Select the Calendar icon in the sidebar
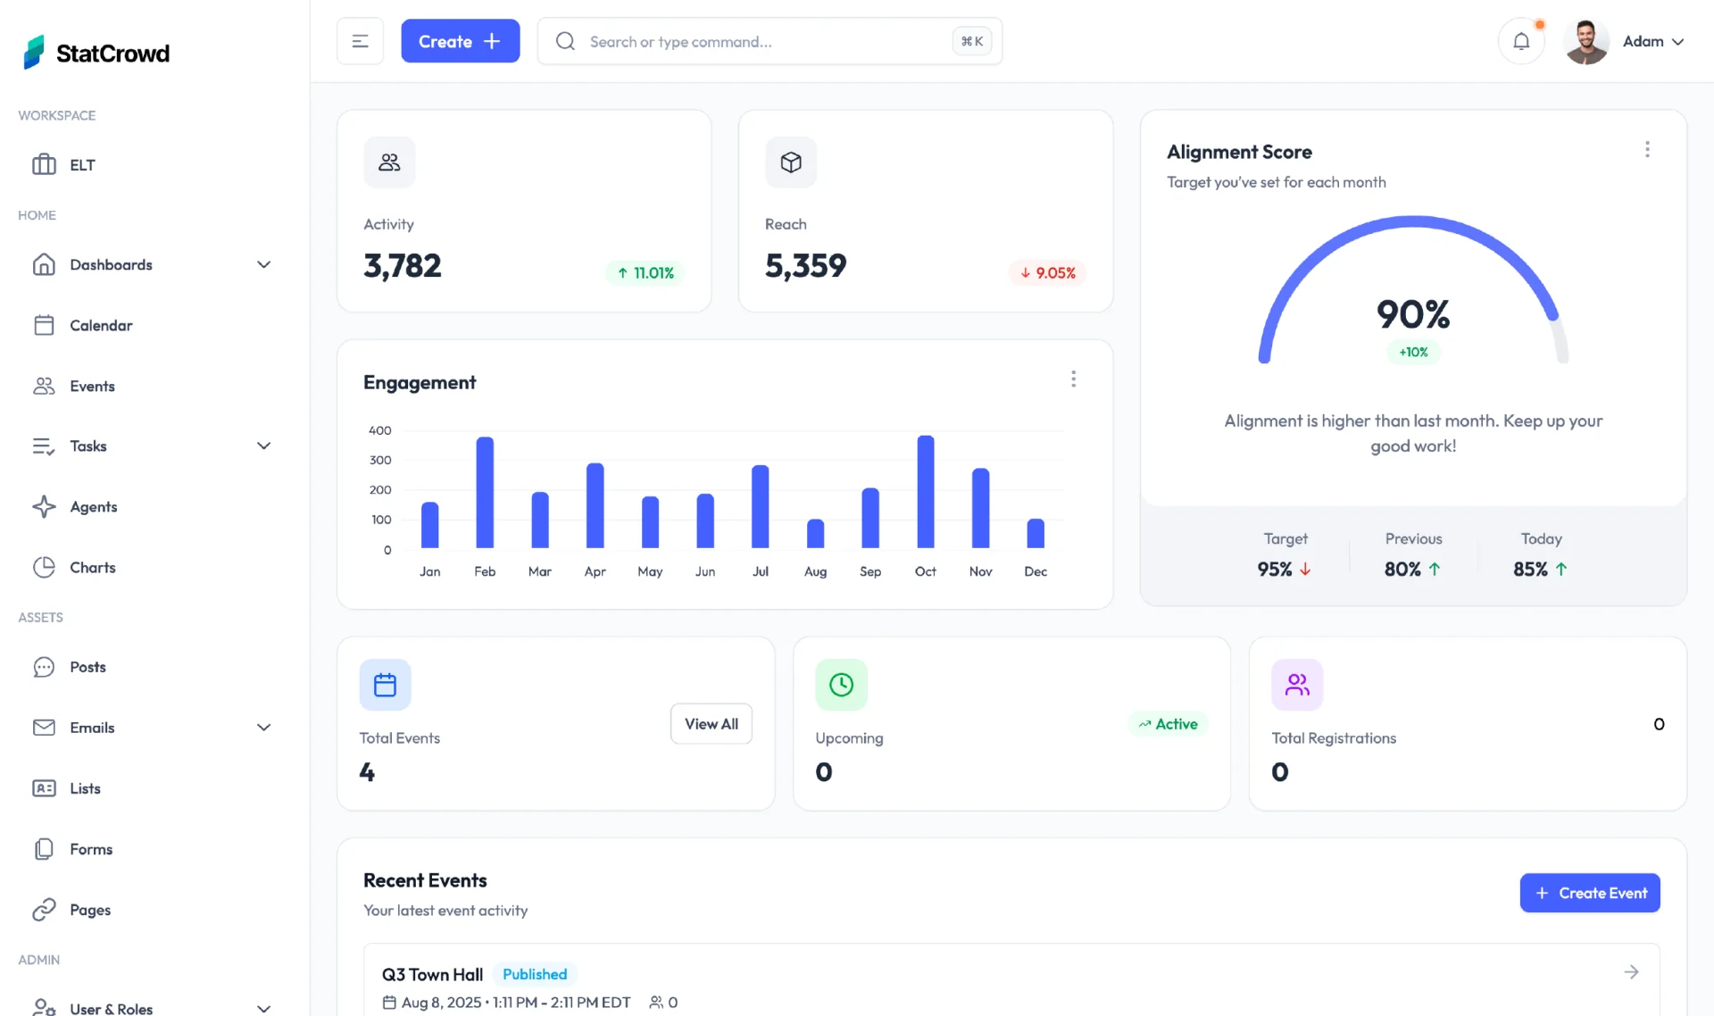The width and height of the screenshot is (1714, 1016). [45, 325]
